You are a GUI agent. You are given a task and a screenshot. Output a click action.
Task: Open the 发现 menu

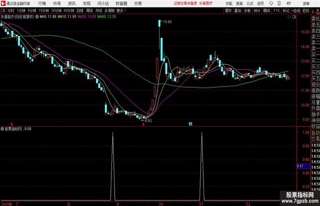[x=86, y=3]
